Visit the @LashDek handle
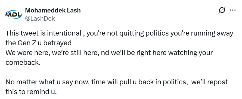The height and width of the screenshot is (99, 242). 40,19
